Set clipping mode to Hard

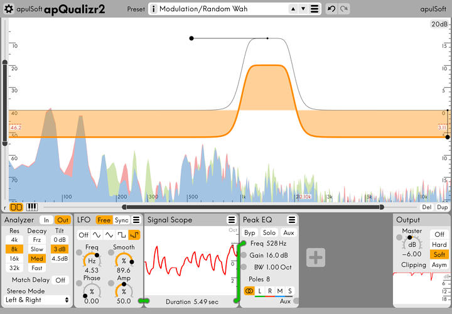pos(439,244)
